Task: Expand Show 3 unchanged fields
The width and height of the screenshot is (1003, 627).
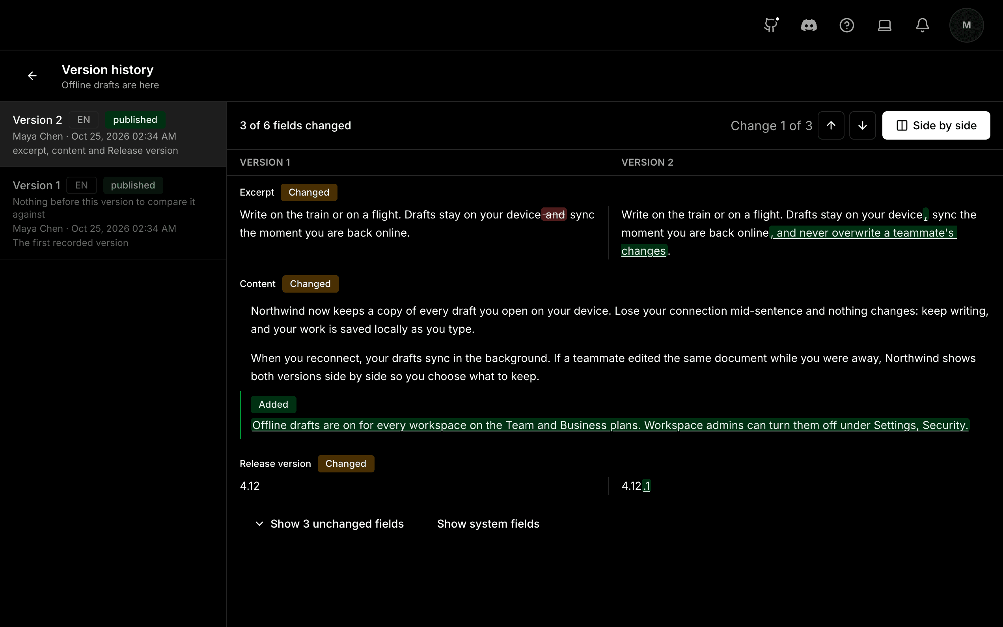Action: click(330, 524)
